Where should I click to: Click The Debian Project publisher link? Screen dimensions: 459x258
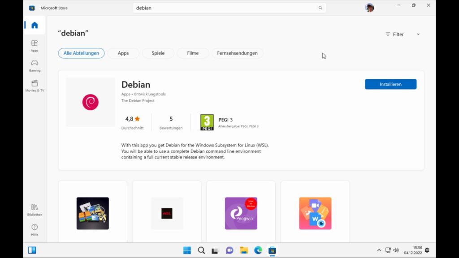[138, 101]
